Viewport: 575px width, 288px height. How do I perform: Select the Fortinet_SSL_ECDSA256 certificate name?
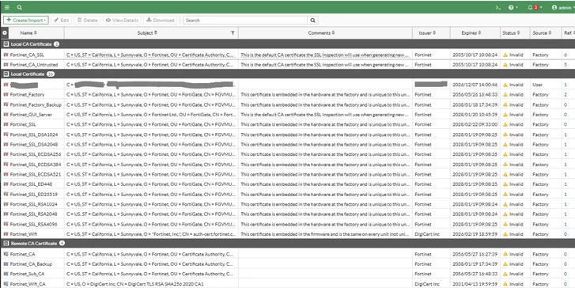pyautogui.click(x=36, y=154)
